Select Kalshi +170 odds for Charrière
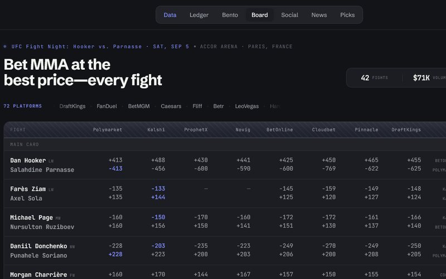This screenshot has height=279, width=446. pos(158,274)
